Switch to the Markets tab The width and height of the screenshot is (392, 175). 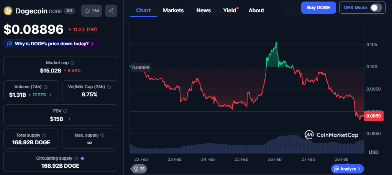[x=173, y=10]
